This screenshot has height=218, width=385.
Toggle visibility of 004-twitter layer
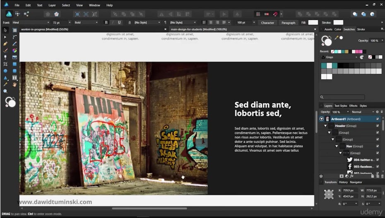pos(377,160)
